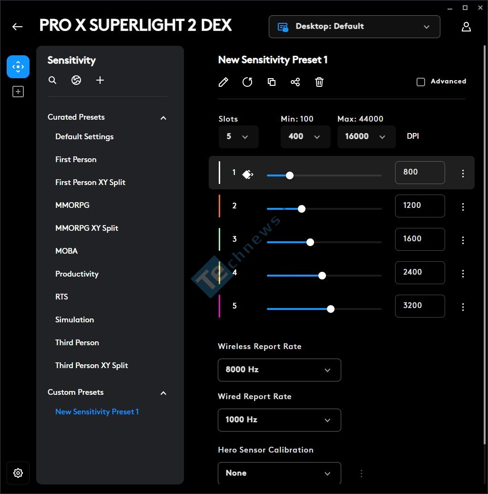Open the Slots count dropdown

238,137
